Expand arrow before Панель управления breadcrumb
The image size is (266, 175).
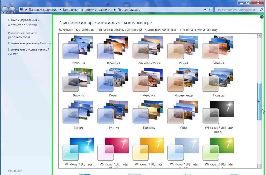point(26,10)
